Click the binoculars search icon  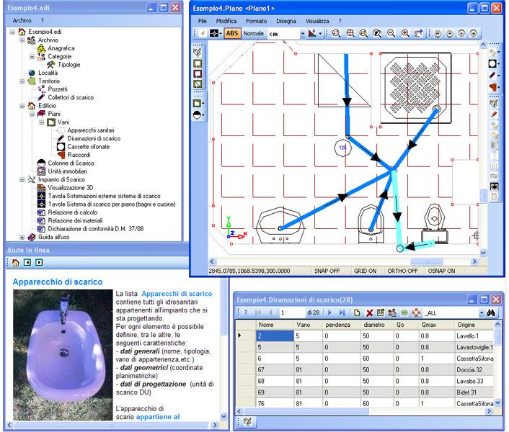point(491,313)
